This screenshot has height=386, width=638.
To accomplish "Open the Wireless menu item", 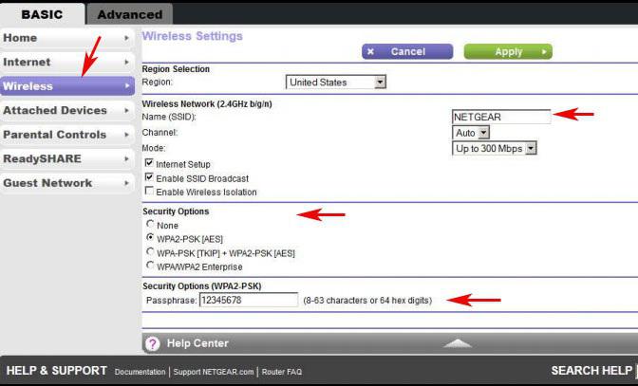I will (67, 86).
